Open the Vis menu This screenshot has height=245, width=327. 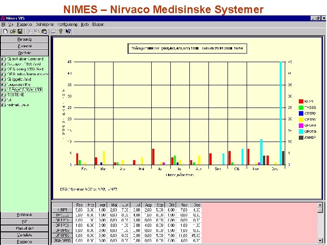[x=11, y=24]
